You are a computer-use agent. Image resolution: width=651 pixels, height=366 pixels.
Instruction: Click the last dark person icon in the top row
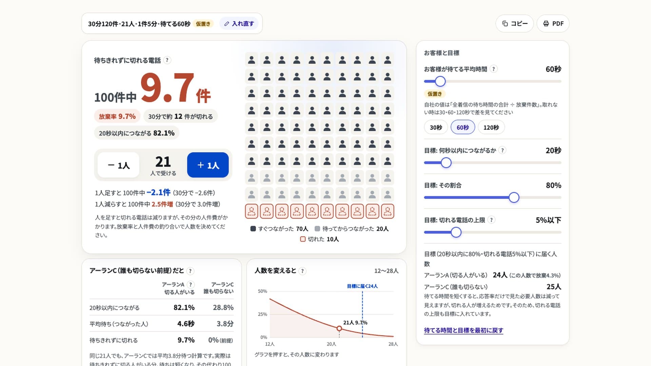coord(388,60)
